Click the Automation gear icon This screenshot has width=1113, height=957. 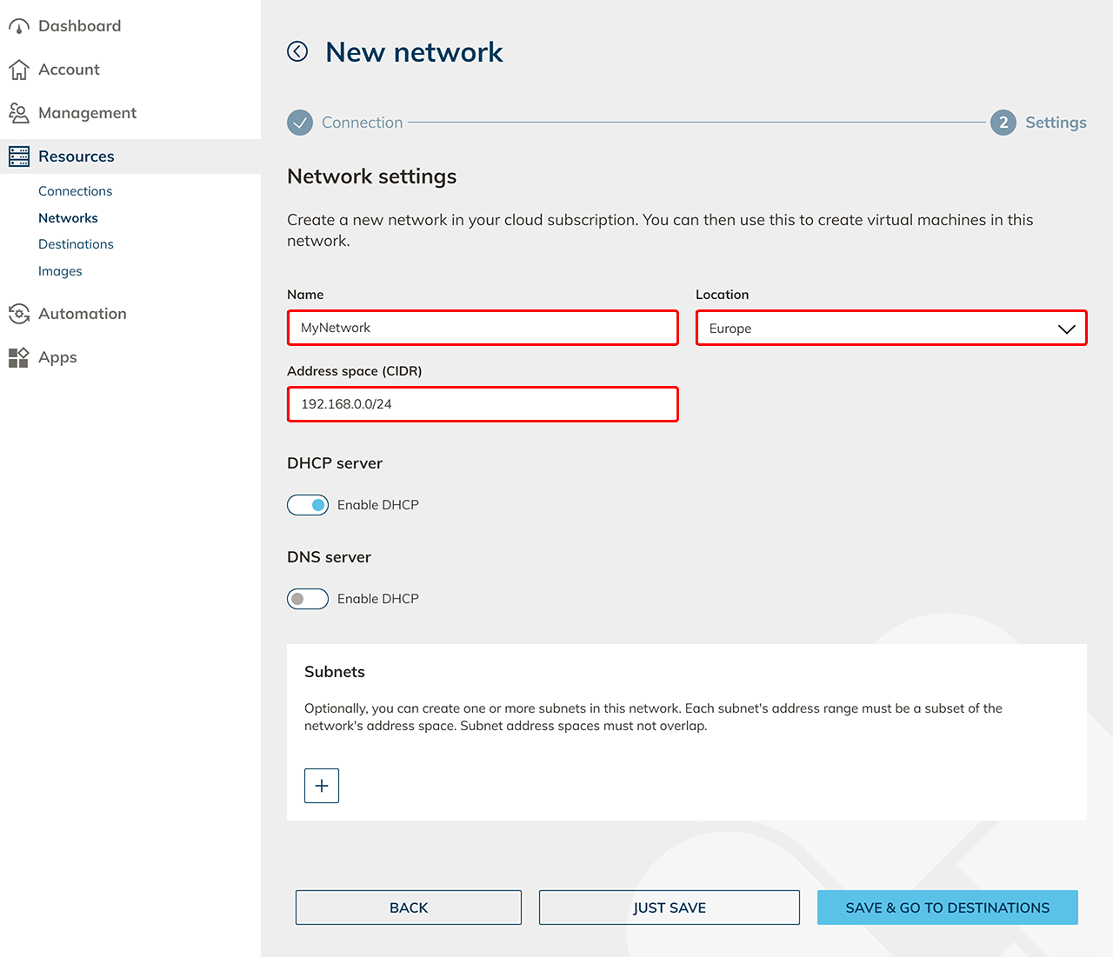point(18,314)
